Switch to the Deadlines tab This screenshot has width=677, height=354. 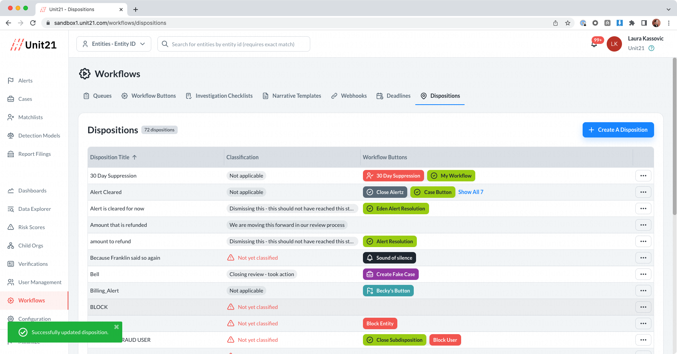[394, 96]
